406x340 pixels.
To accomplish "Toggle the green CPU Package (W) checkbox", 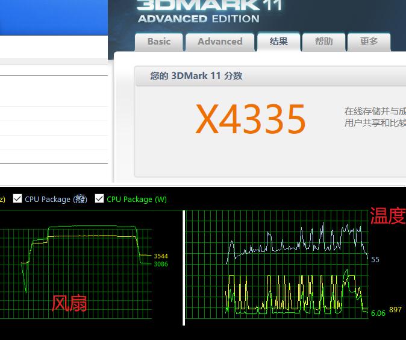I will (x=99, y=198).
